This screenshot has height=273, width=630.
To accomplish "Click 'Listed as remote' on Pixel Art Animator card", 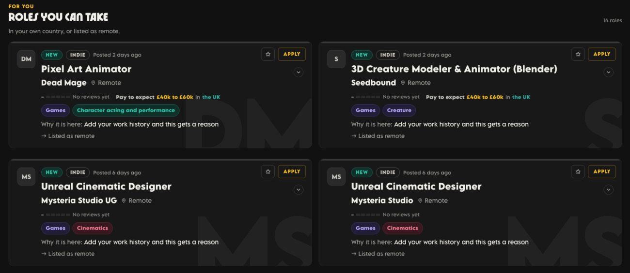I will 71,136.
